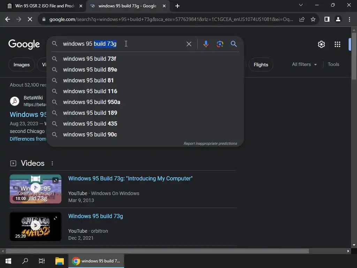Open Introducing My Computer video link
Image resolution: width=357 pixels, height=268 pixels.
pyautogui.click(x=130, y=178)
